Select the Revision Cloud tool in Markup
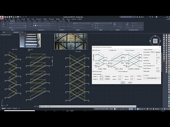 tap(120, 25)
